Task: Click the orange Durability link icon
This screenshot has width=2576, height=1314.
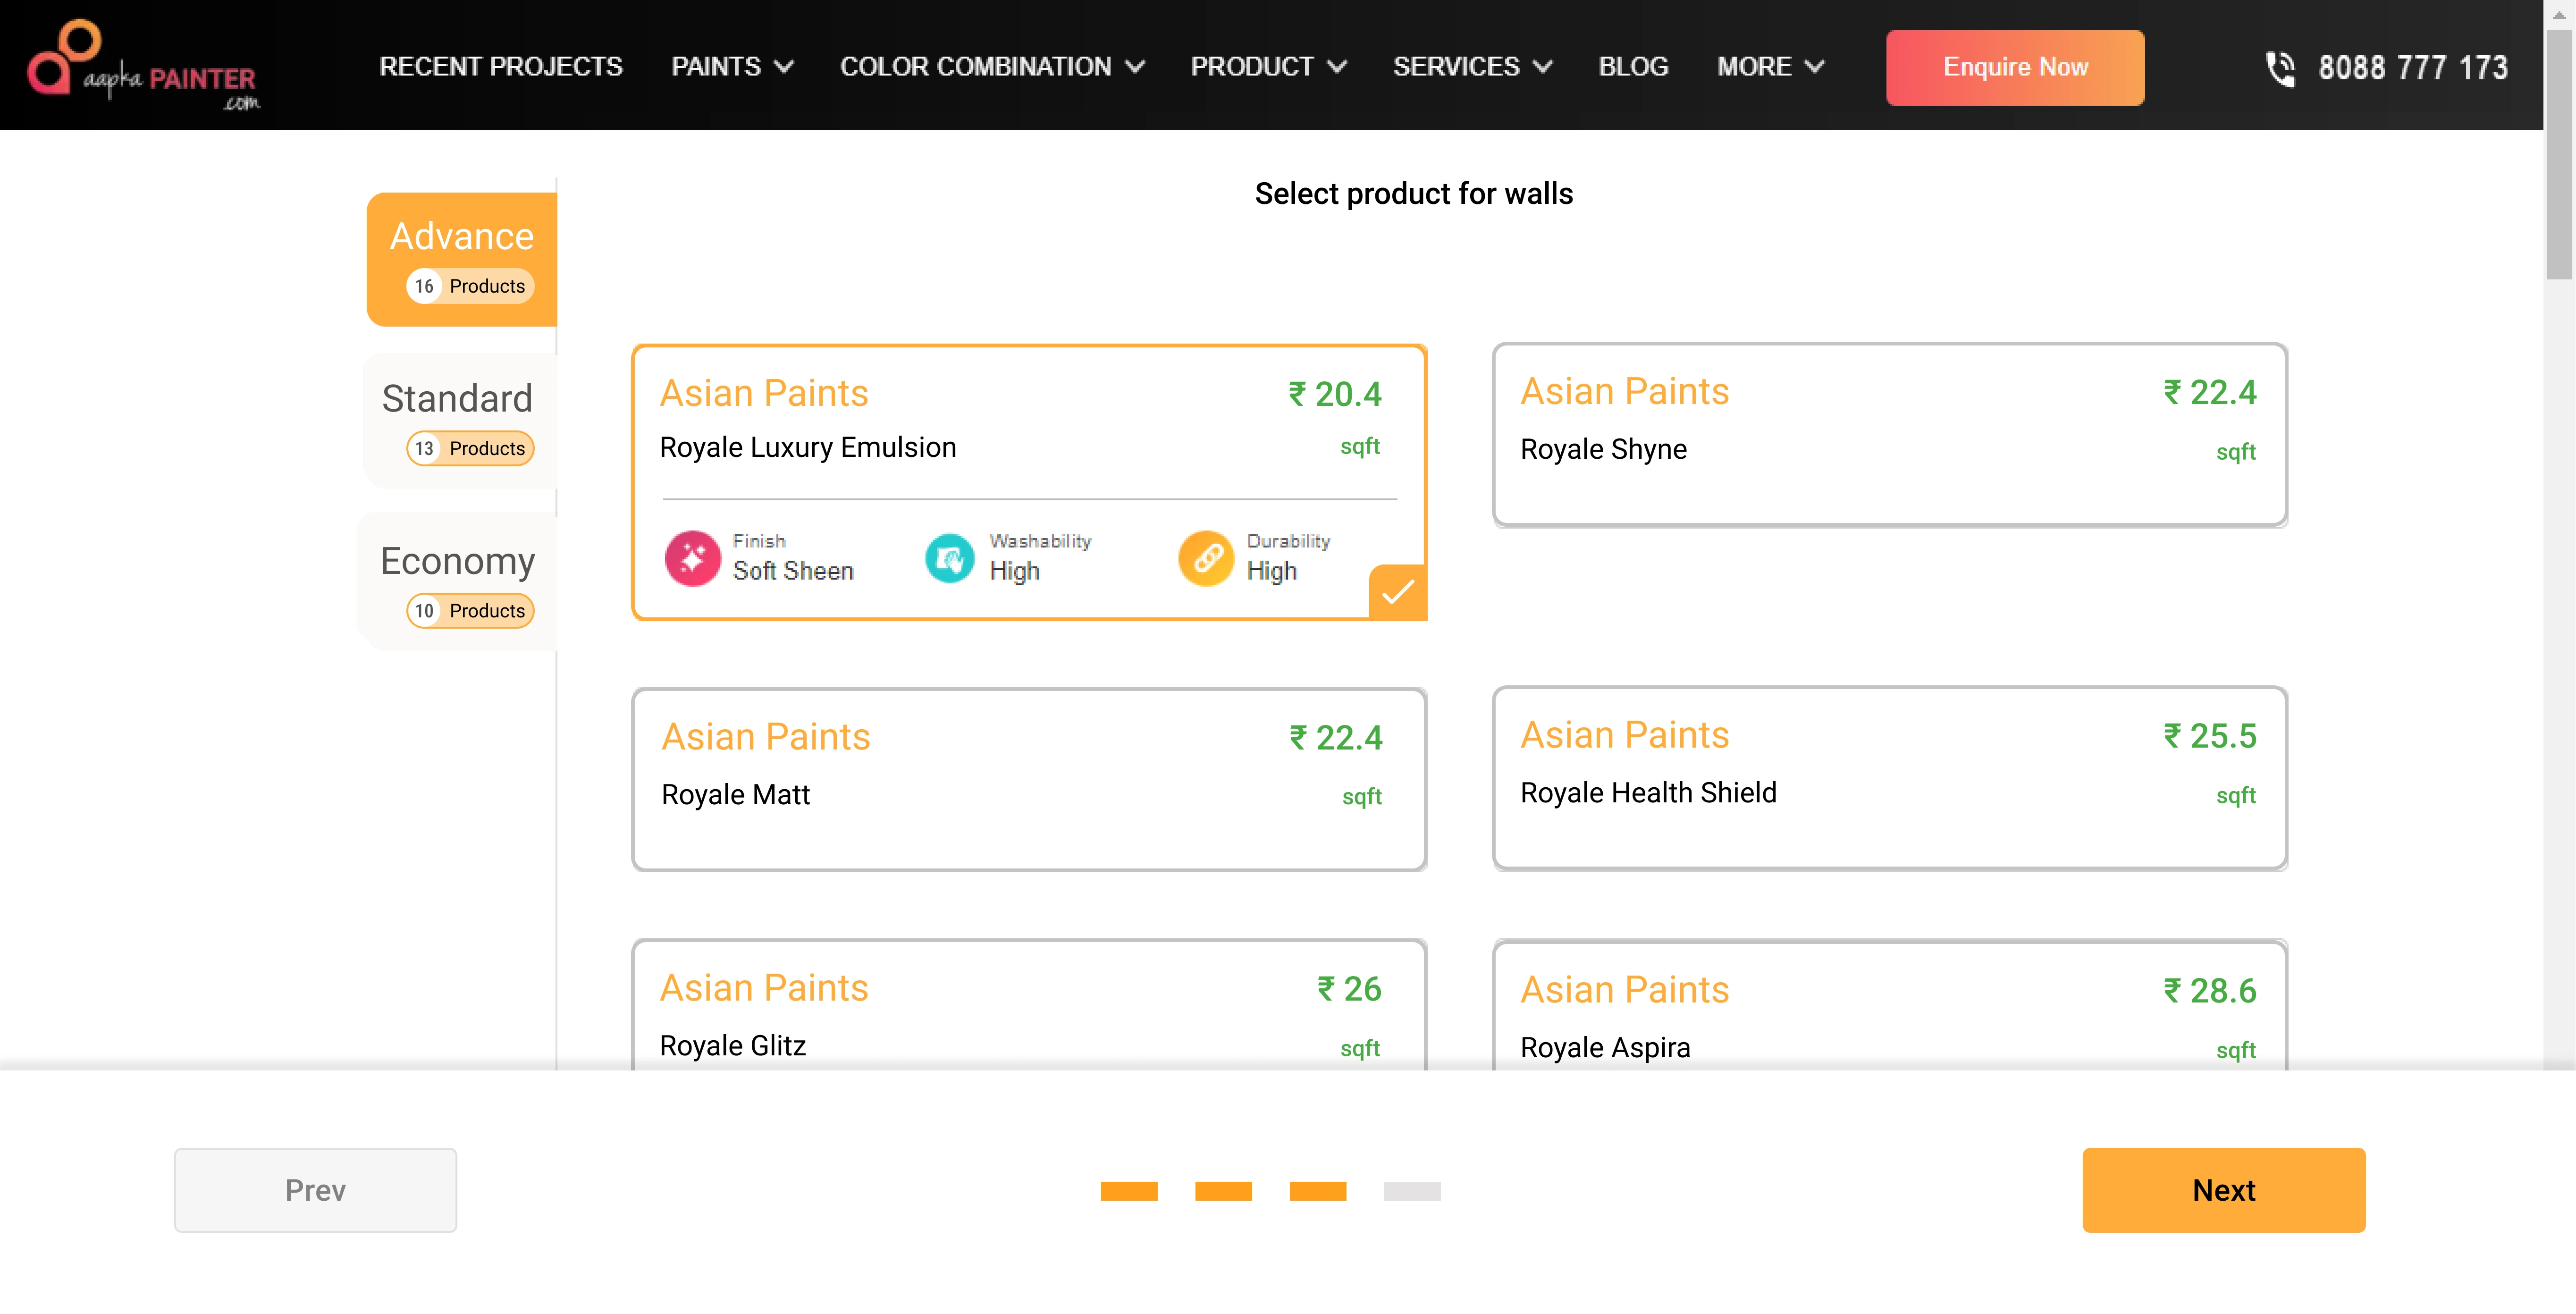Action: [x=1206, y=558]
